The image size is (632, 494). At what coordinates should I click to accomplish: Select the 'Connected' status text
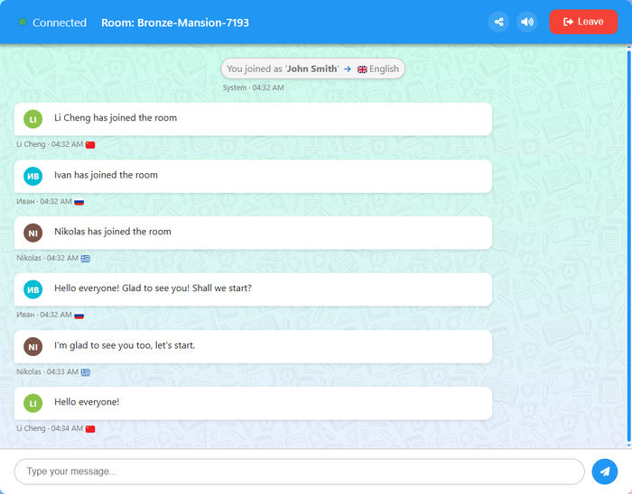(60, 23)
